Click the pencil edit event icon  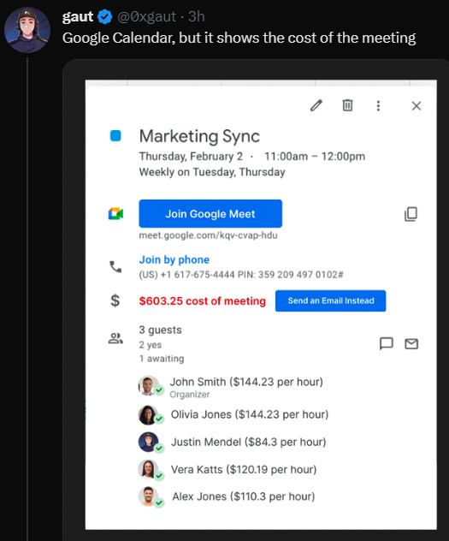(x=316, y=105)
